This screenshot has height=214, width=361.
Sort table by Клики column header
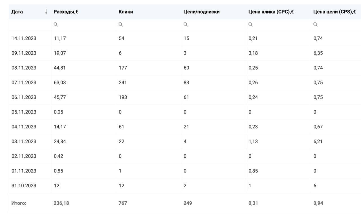pos(126,12)
